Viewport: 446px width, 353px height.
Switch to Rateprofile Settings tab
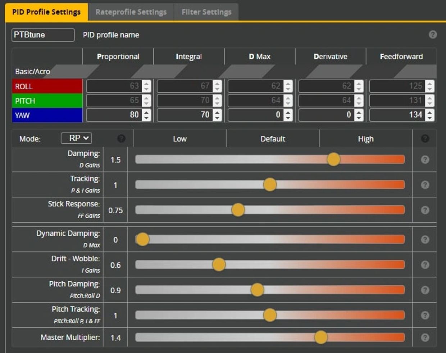[x=131, y=12]
